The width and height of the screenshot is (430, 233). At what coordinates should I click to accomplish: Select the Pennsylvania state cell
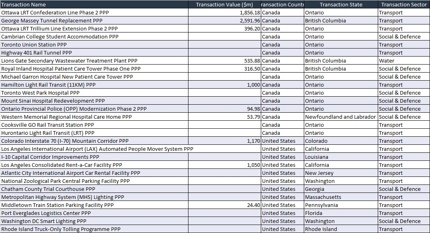point(341,205)
